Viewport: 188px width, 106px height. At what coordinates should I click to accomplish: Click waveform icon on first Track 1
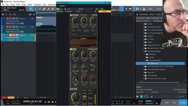pos(32,19)
